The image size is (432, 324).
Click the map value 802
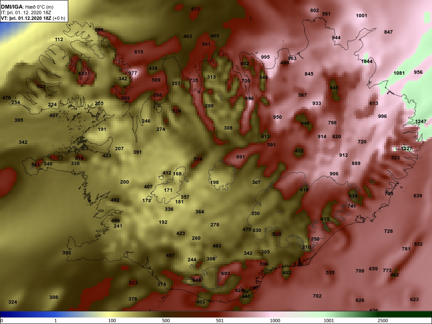click(x=314, y=10)
